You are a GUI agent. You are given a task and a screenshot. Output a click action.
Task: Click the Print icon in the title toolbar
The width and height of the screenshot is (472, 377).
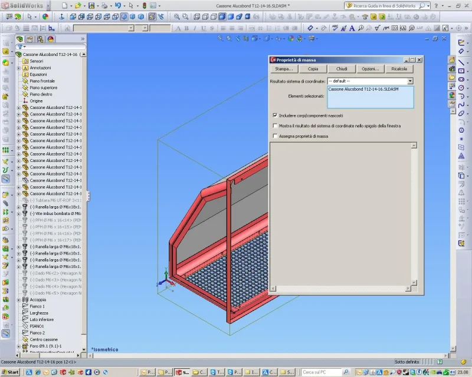point(104,5)
